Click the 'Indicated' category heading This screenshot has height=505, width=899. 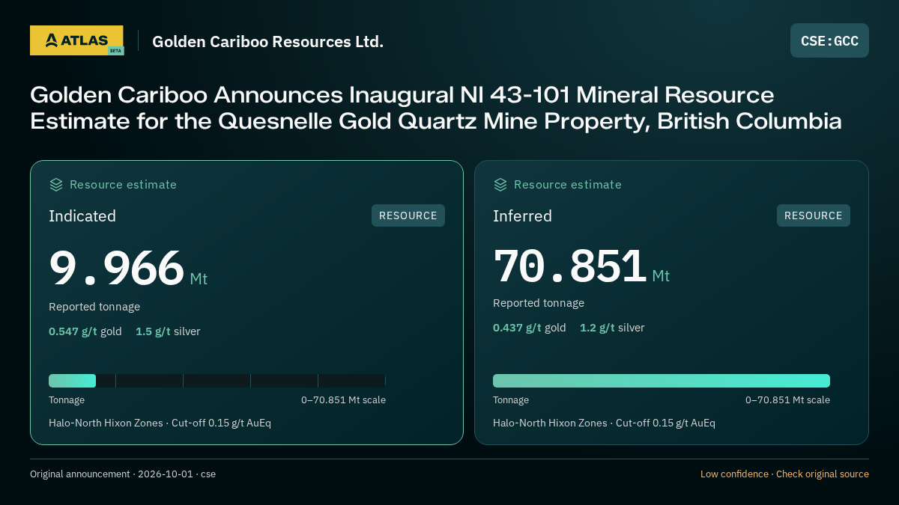82,216
